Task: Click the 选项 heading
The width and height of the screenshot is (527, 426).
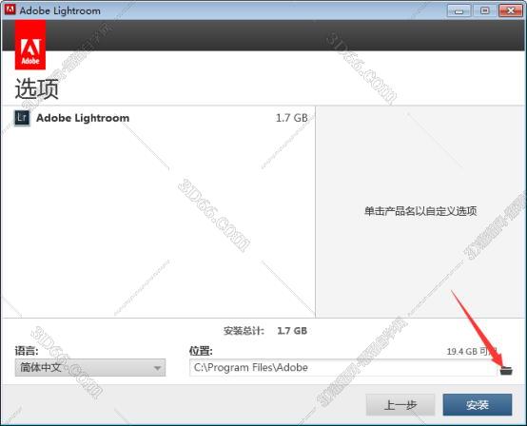Action: [37, 89]
